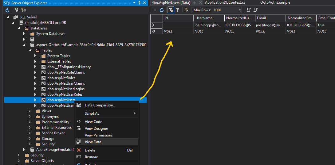Choose View Designer in context menu
The height and width of the screenshot is (165, 335).
(106, 129)
